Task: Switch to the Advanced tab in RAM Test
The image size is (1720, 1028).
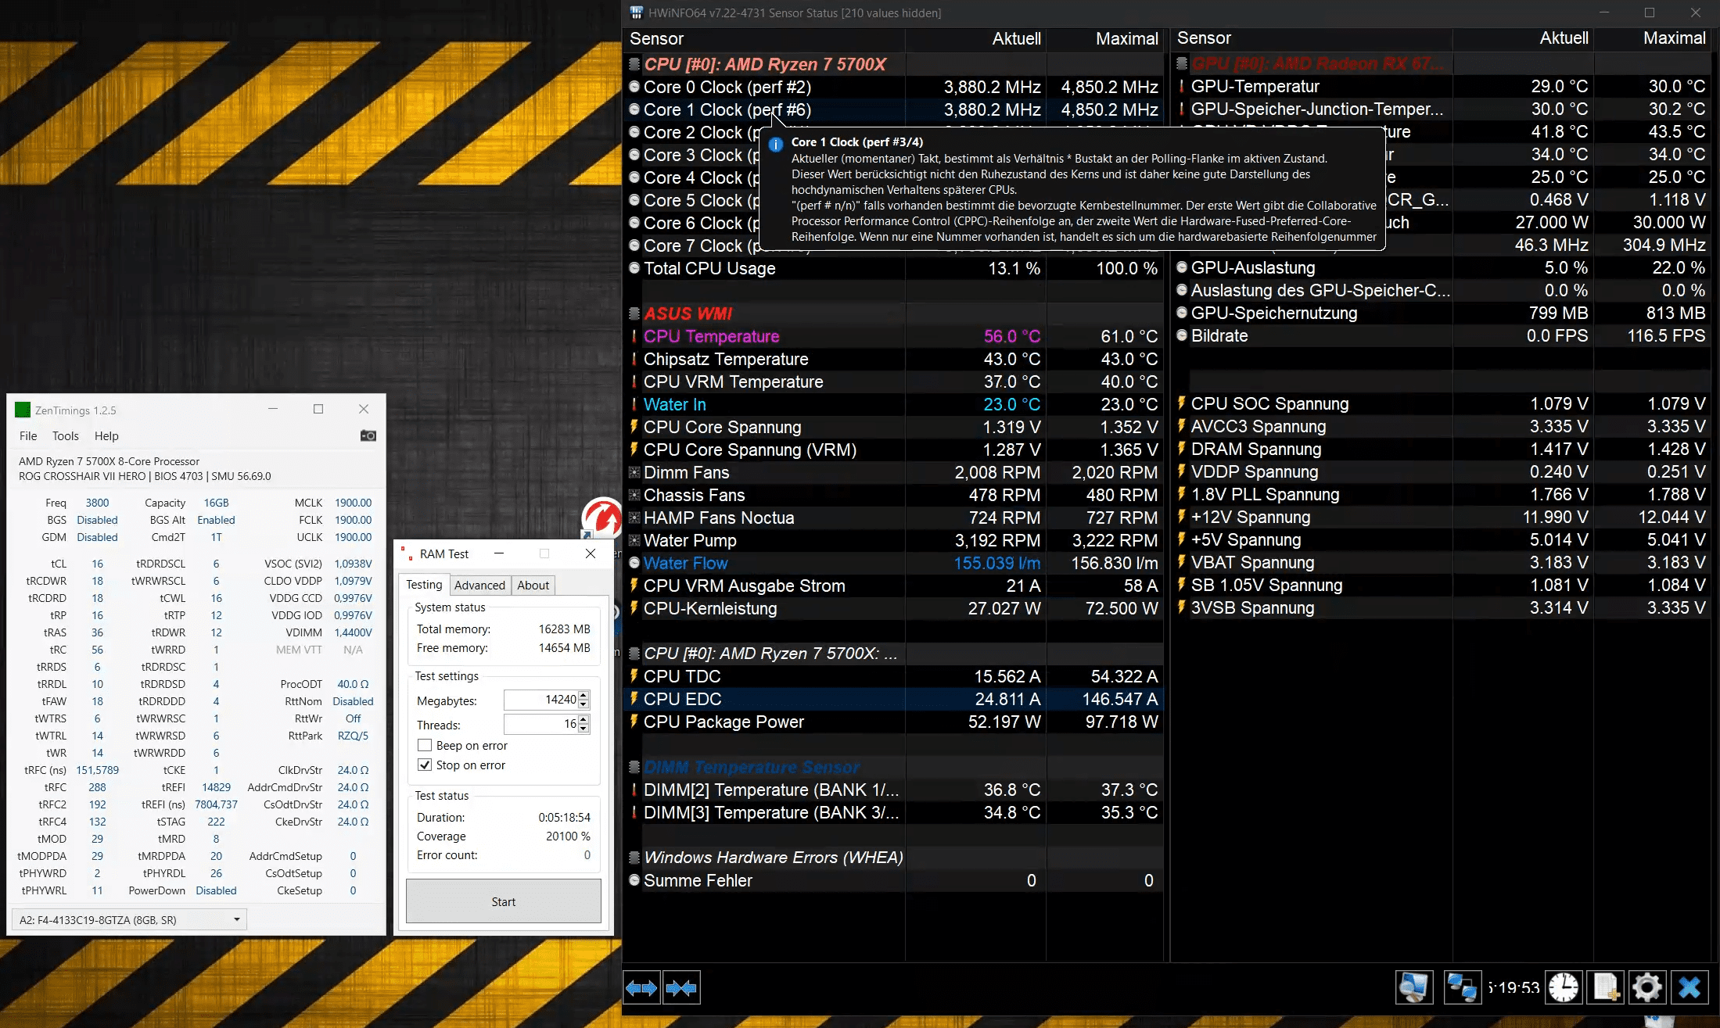Action: (x=479, y=585)
